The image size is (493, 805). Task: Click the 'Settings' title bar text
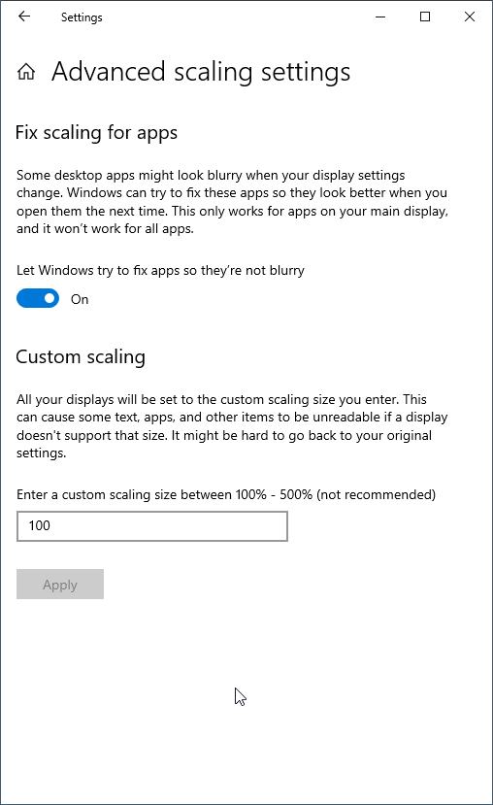coord(82,17)
